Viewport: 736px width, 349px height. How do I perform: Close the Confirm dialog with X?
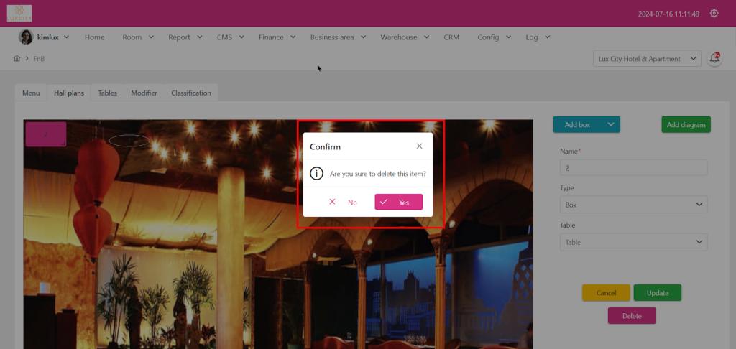pos(420,146)
